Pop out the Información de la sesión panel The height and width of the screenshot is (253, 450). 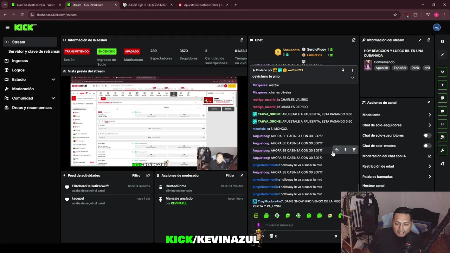point(241,40)
